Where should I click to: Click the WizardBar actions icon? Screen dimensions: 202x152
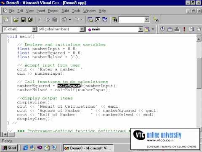(x=147, y=29)
